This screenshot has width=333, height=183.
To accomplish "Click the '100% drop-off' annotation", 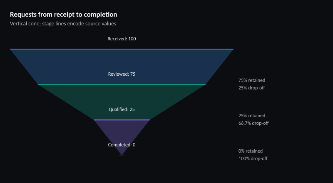I will tap(253, 158).
